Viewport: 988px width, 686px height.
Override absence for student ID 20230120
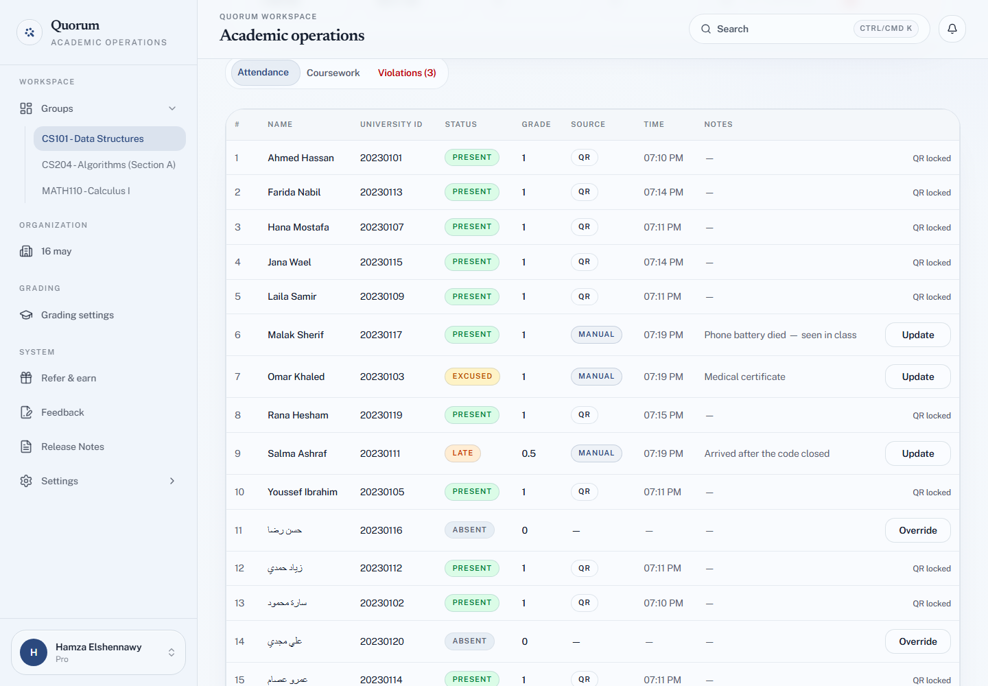(918, 641)
